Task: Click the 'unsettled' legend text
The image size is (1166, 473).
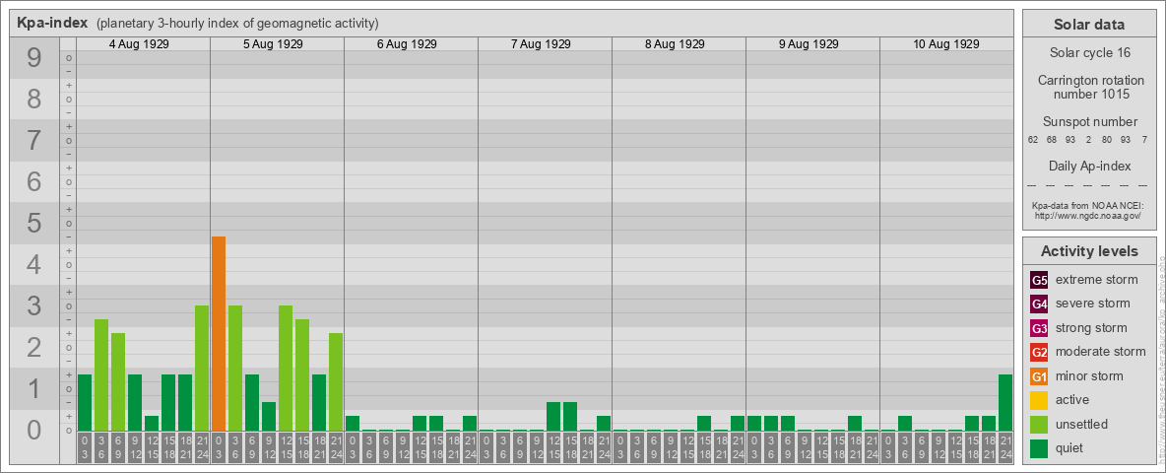Action: [x=1082, y=424]
